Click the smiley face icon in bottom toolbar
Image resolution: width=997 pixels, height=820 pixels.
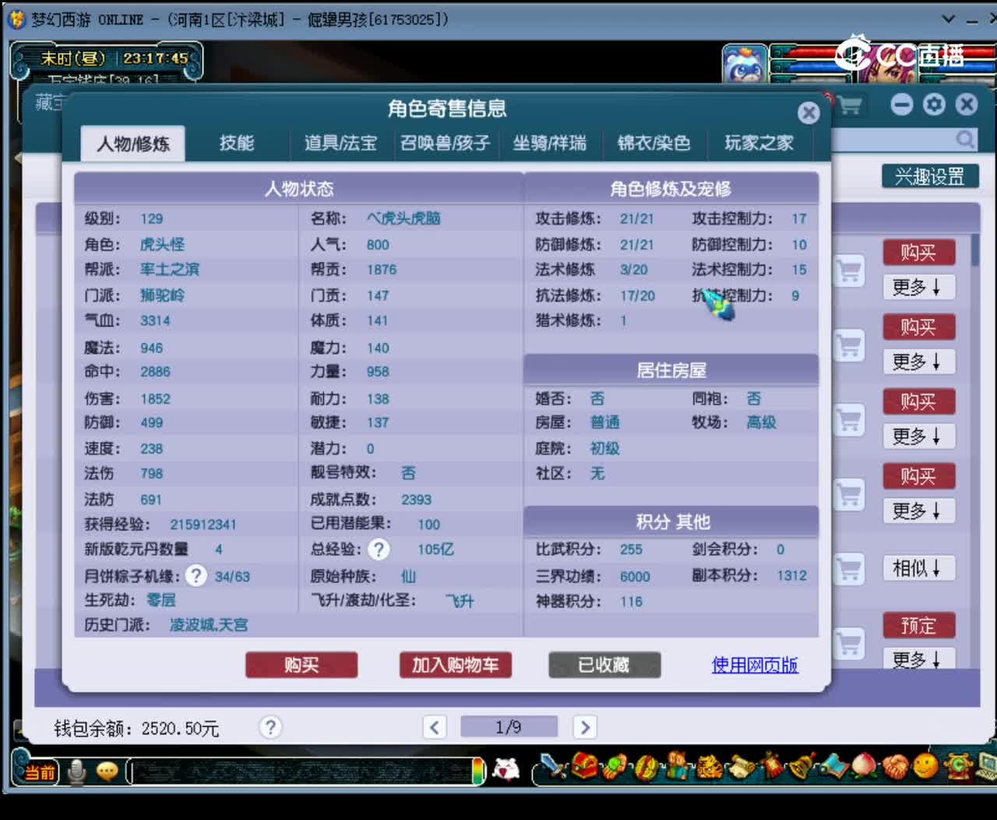[x=925, y=768]
